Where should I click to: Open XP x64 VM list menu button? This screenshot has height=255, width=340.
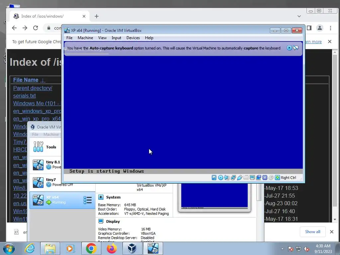tap(88, 200)
